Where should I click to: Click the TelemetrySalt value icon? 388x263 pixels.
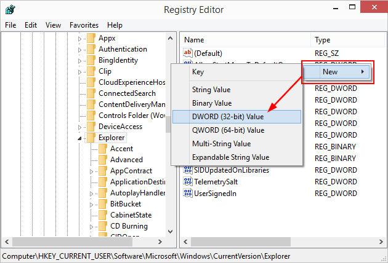pyautogui.click(x=188, y=183)
